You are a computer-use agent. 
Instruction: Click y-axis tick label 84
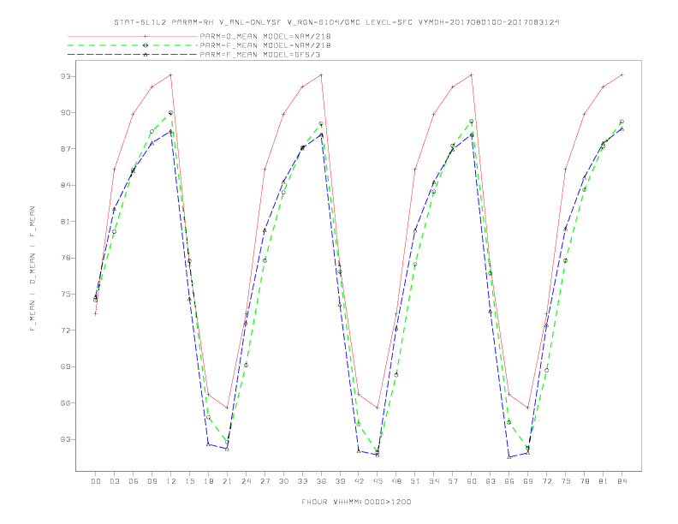click(65, 186)
